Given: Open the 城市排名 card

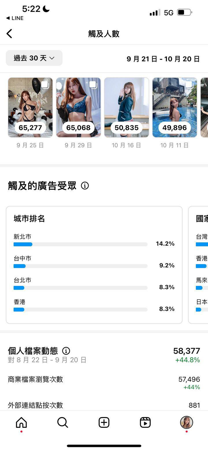Looking at the screenshot, I should (x=94, y=265).
